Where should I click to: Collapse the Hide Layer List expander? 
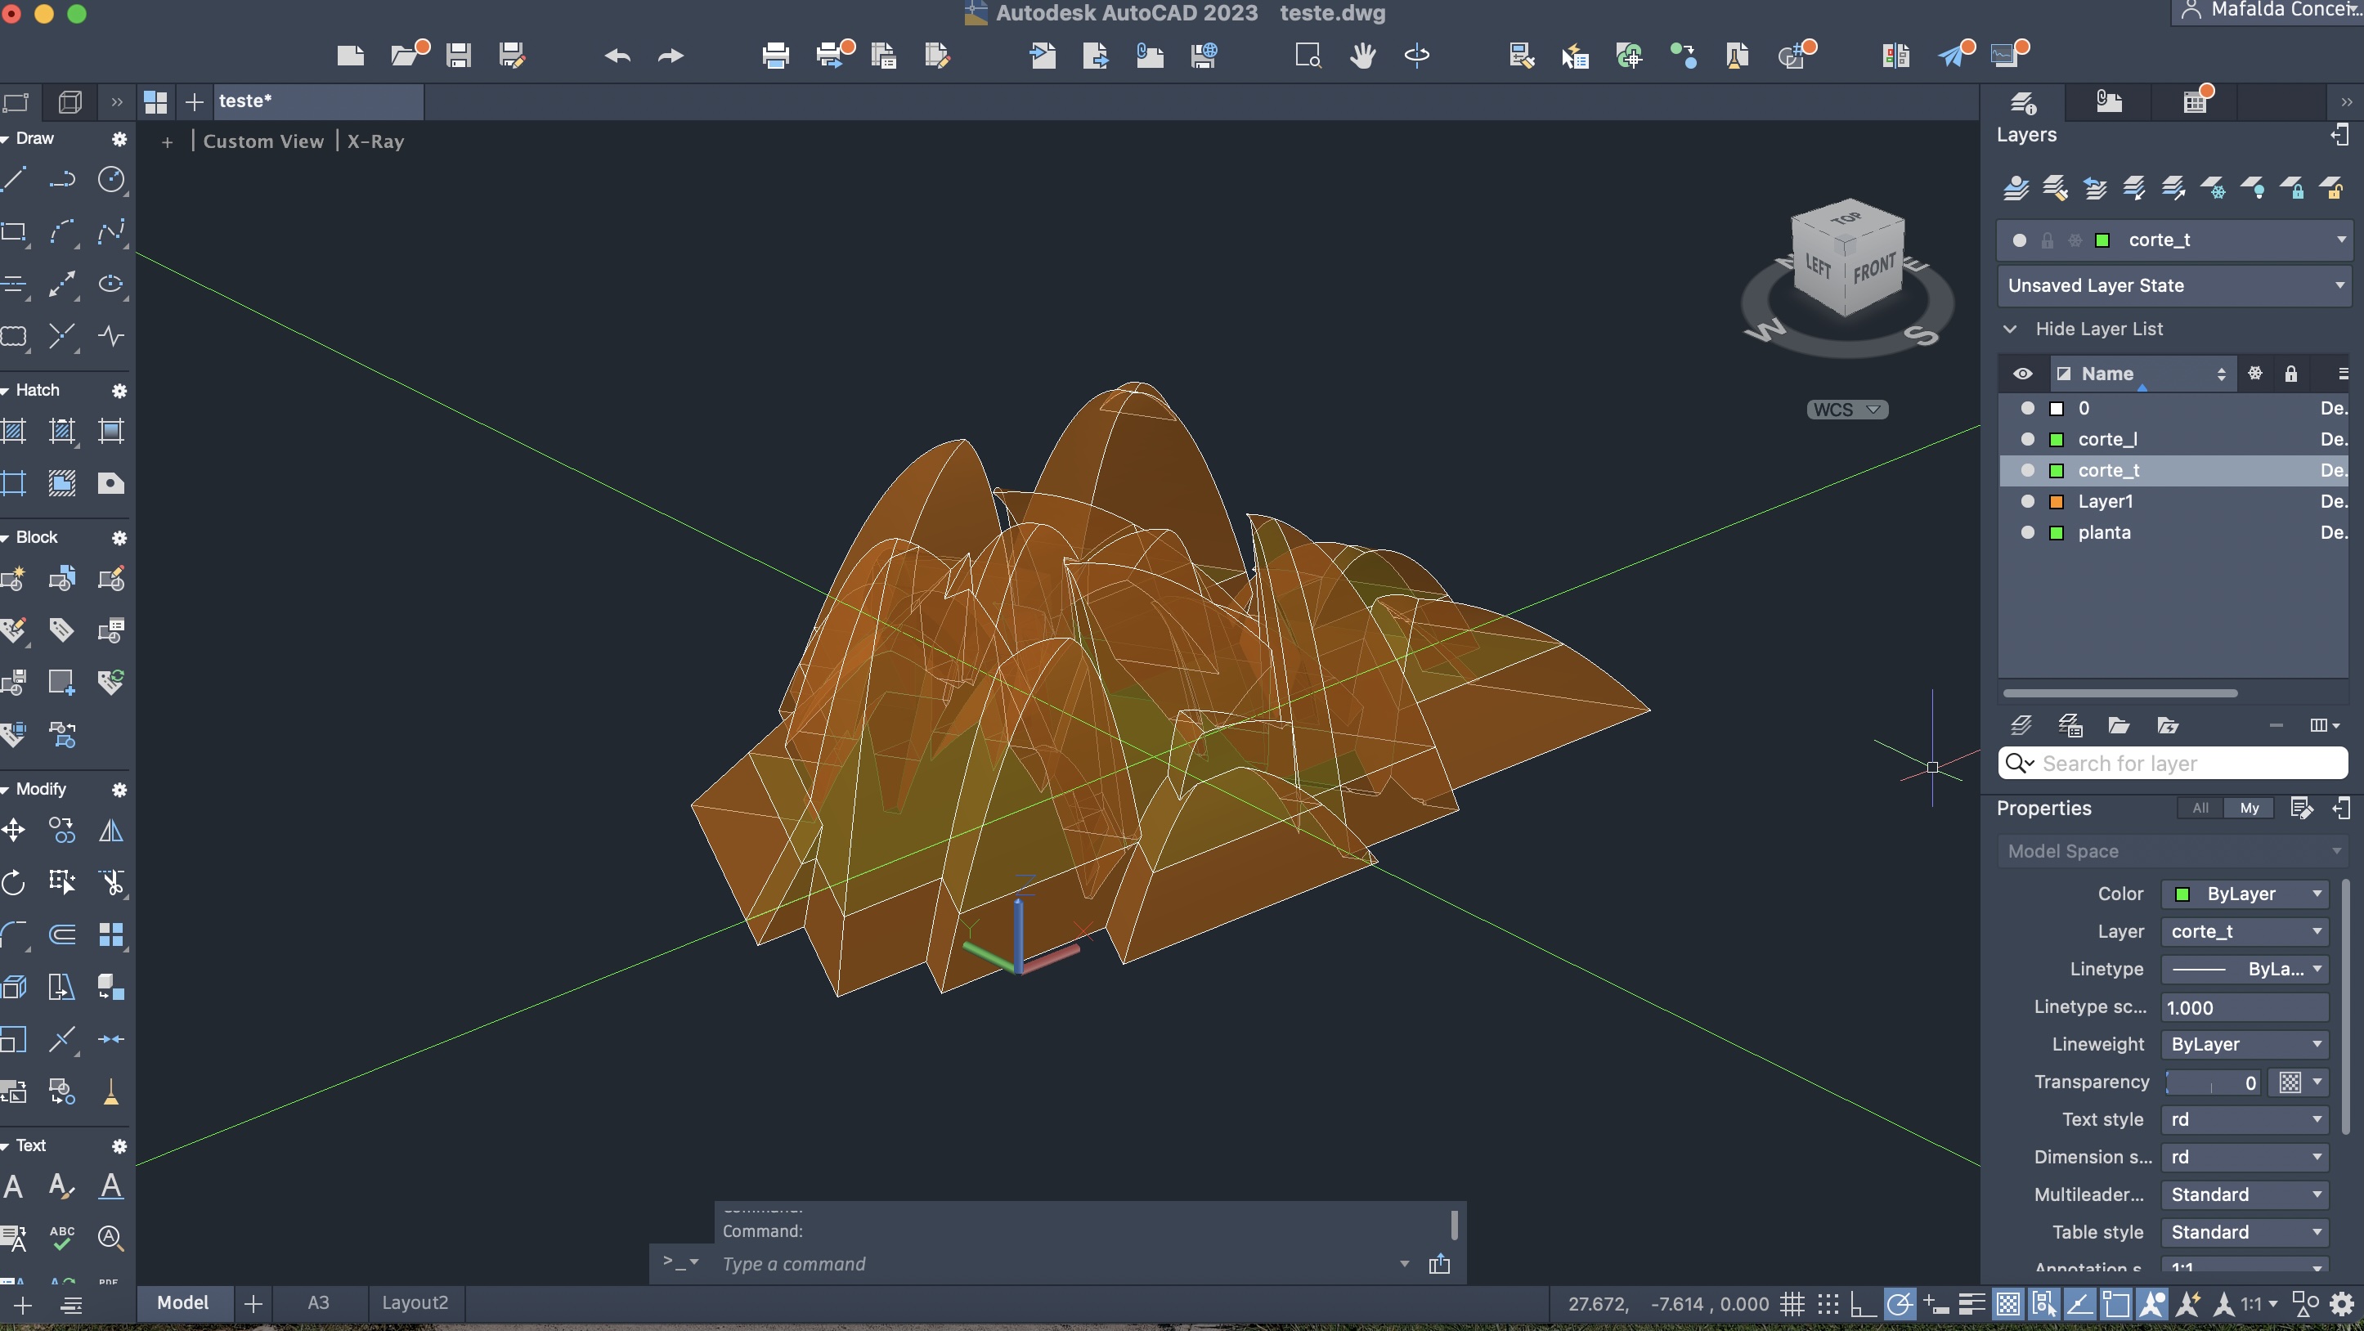tap(2011, 329)
